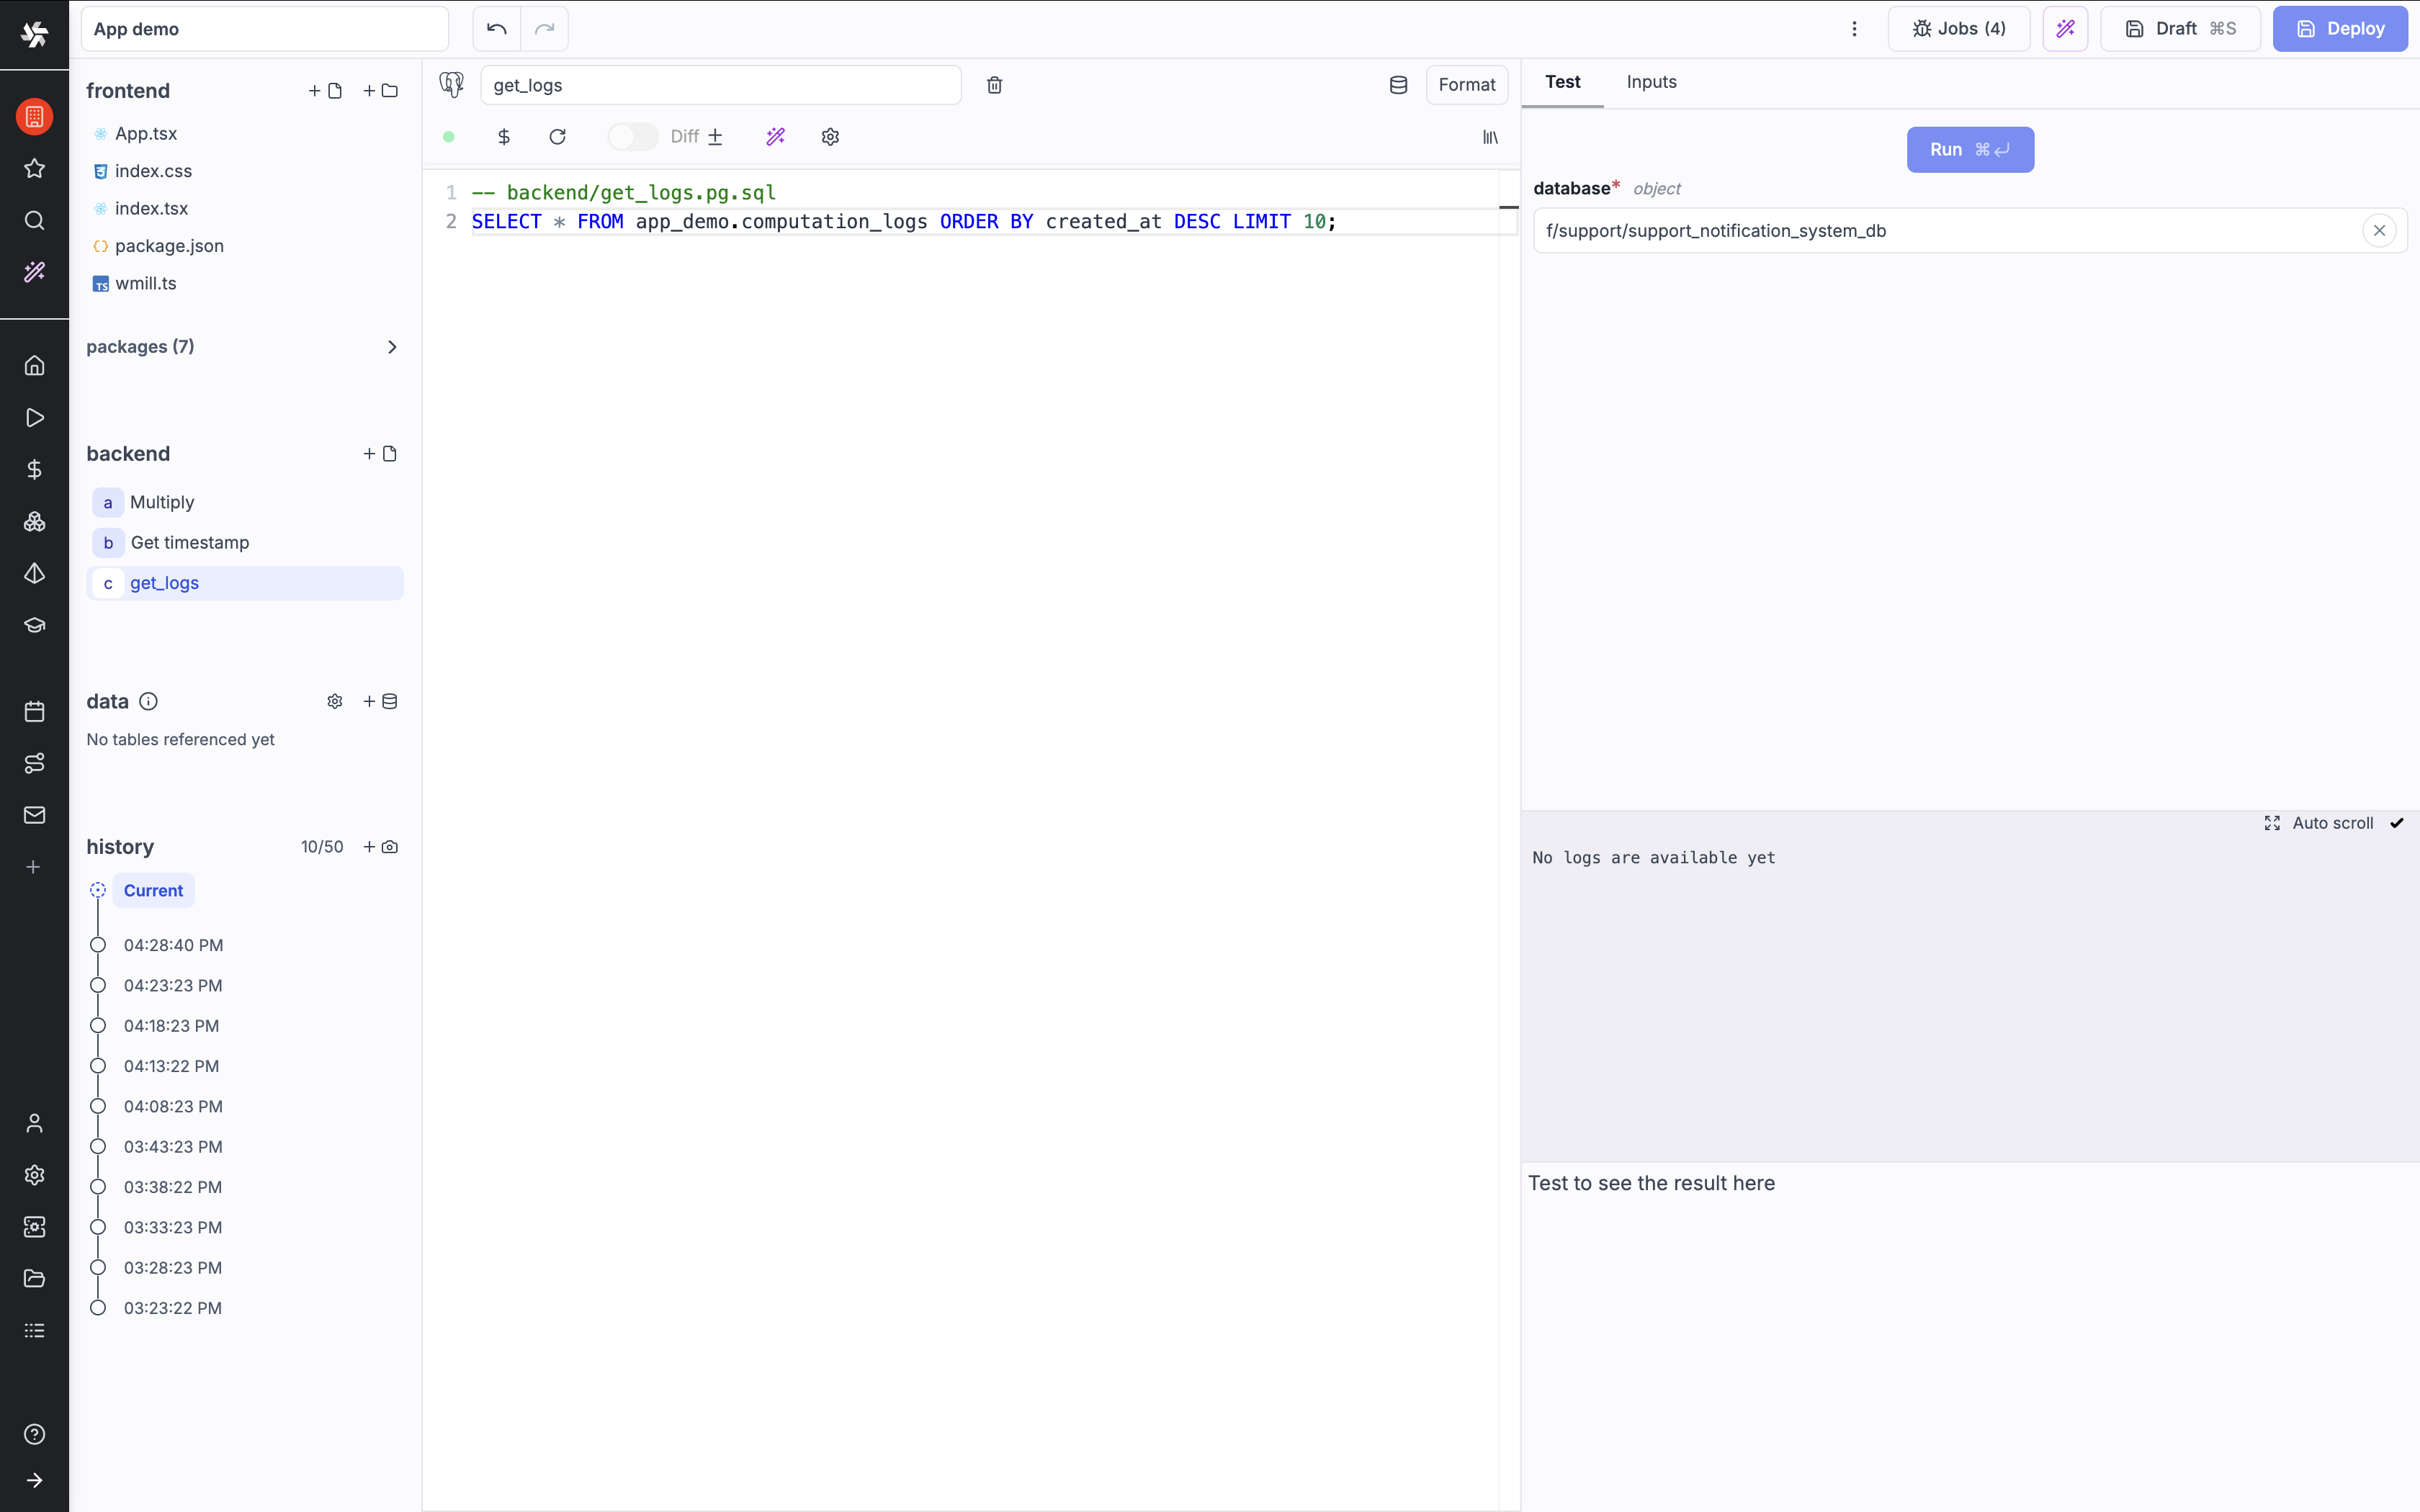Viewport: 2420px width, 1512px height.
Task: Click the undo arrow button
Action: 496,29
